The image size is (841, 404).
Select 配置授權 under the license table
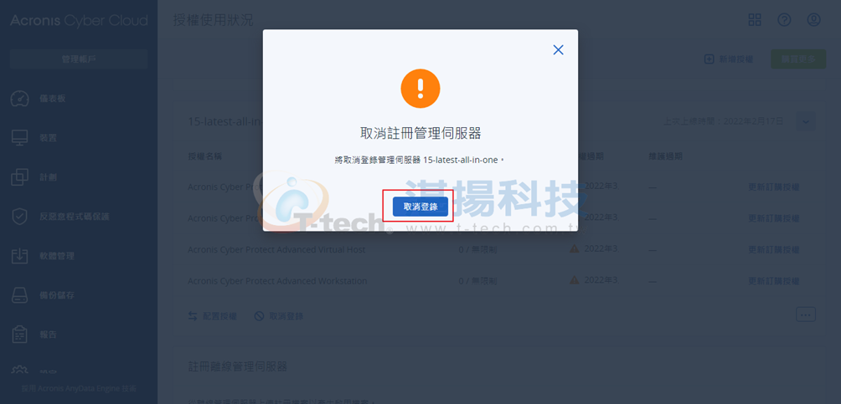tap(213, 316)
